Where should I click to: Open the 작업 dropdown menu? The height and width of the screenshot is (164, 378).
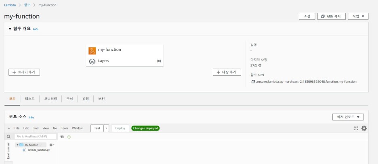[x=358, y=17]
